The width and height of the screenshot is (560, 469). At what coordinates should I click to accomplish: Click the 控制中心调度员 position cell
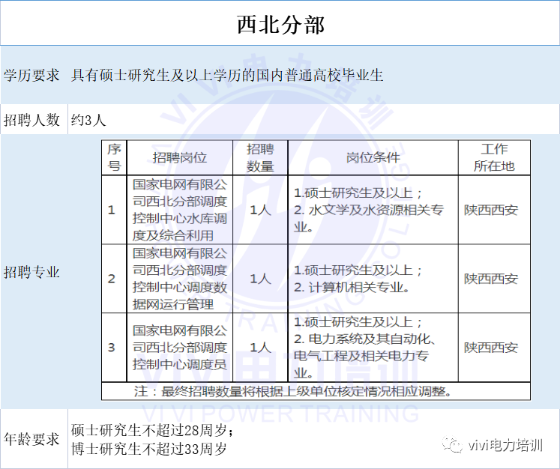coord(180,348)
